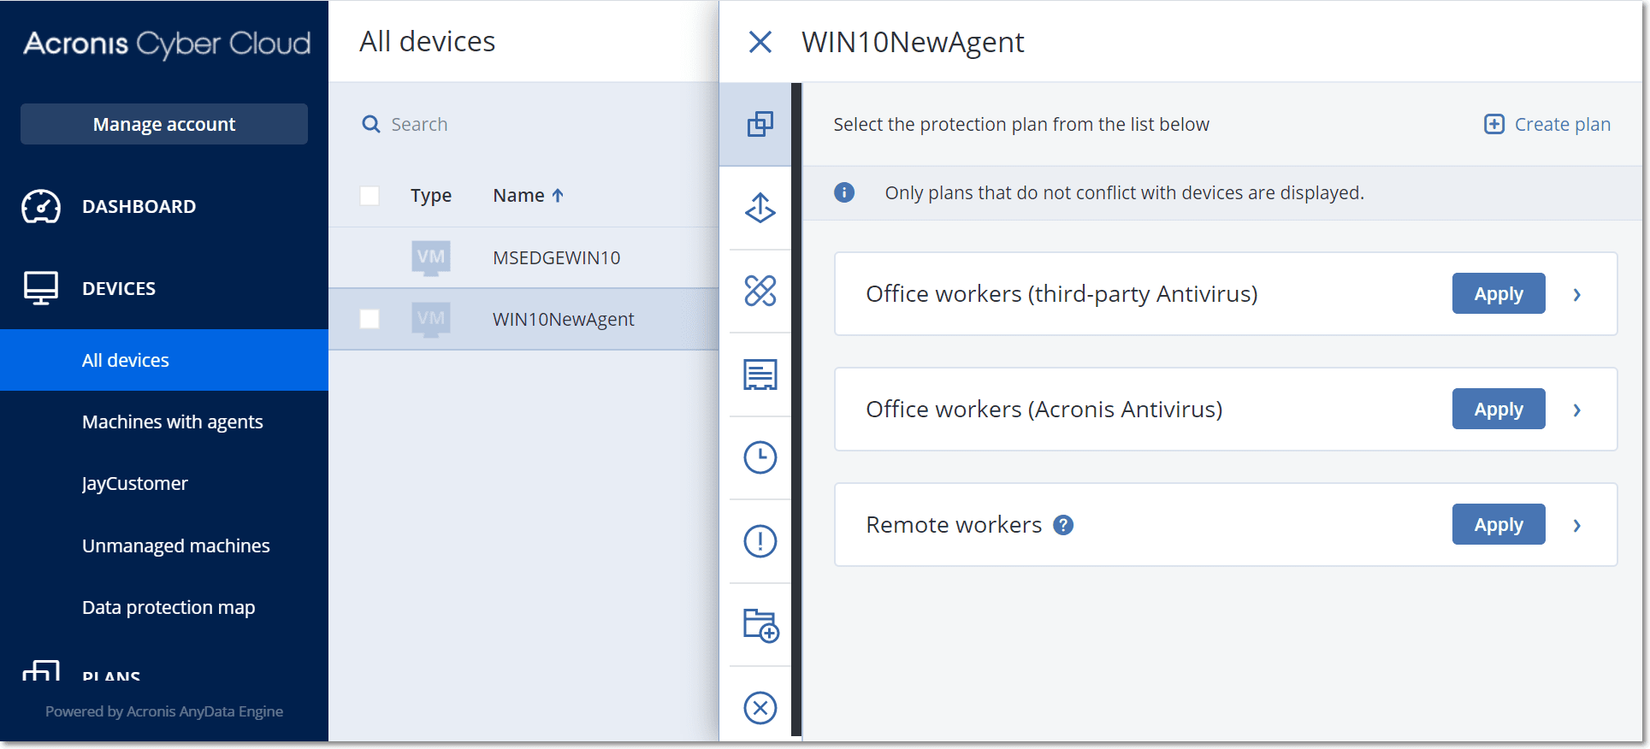Click the recovery icon in side toolbar
Screen dimensions: 1650x749
point(760,208)
